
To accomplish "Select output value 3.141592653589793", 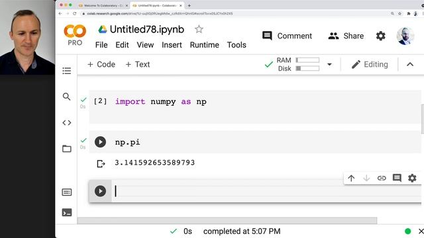I will (x=154, y=163).
